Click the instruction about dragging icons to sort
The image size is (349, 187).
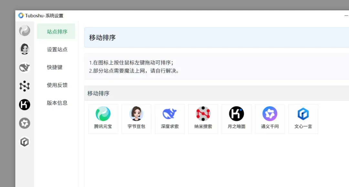point(131,63)
